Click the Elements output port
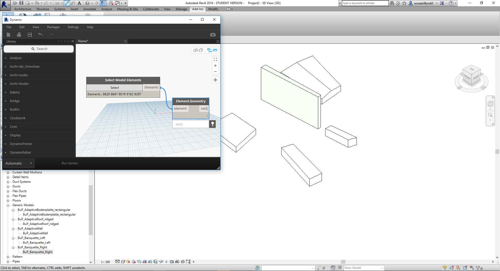Viewport: 500px width, 271px height. (151, 87)
